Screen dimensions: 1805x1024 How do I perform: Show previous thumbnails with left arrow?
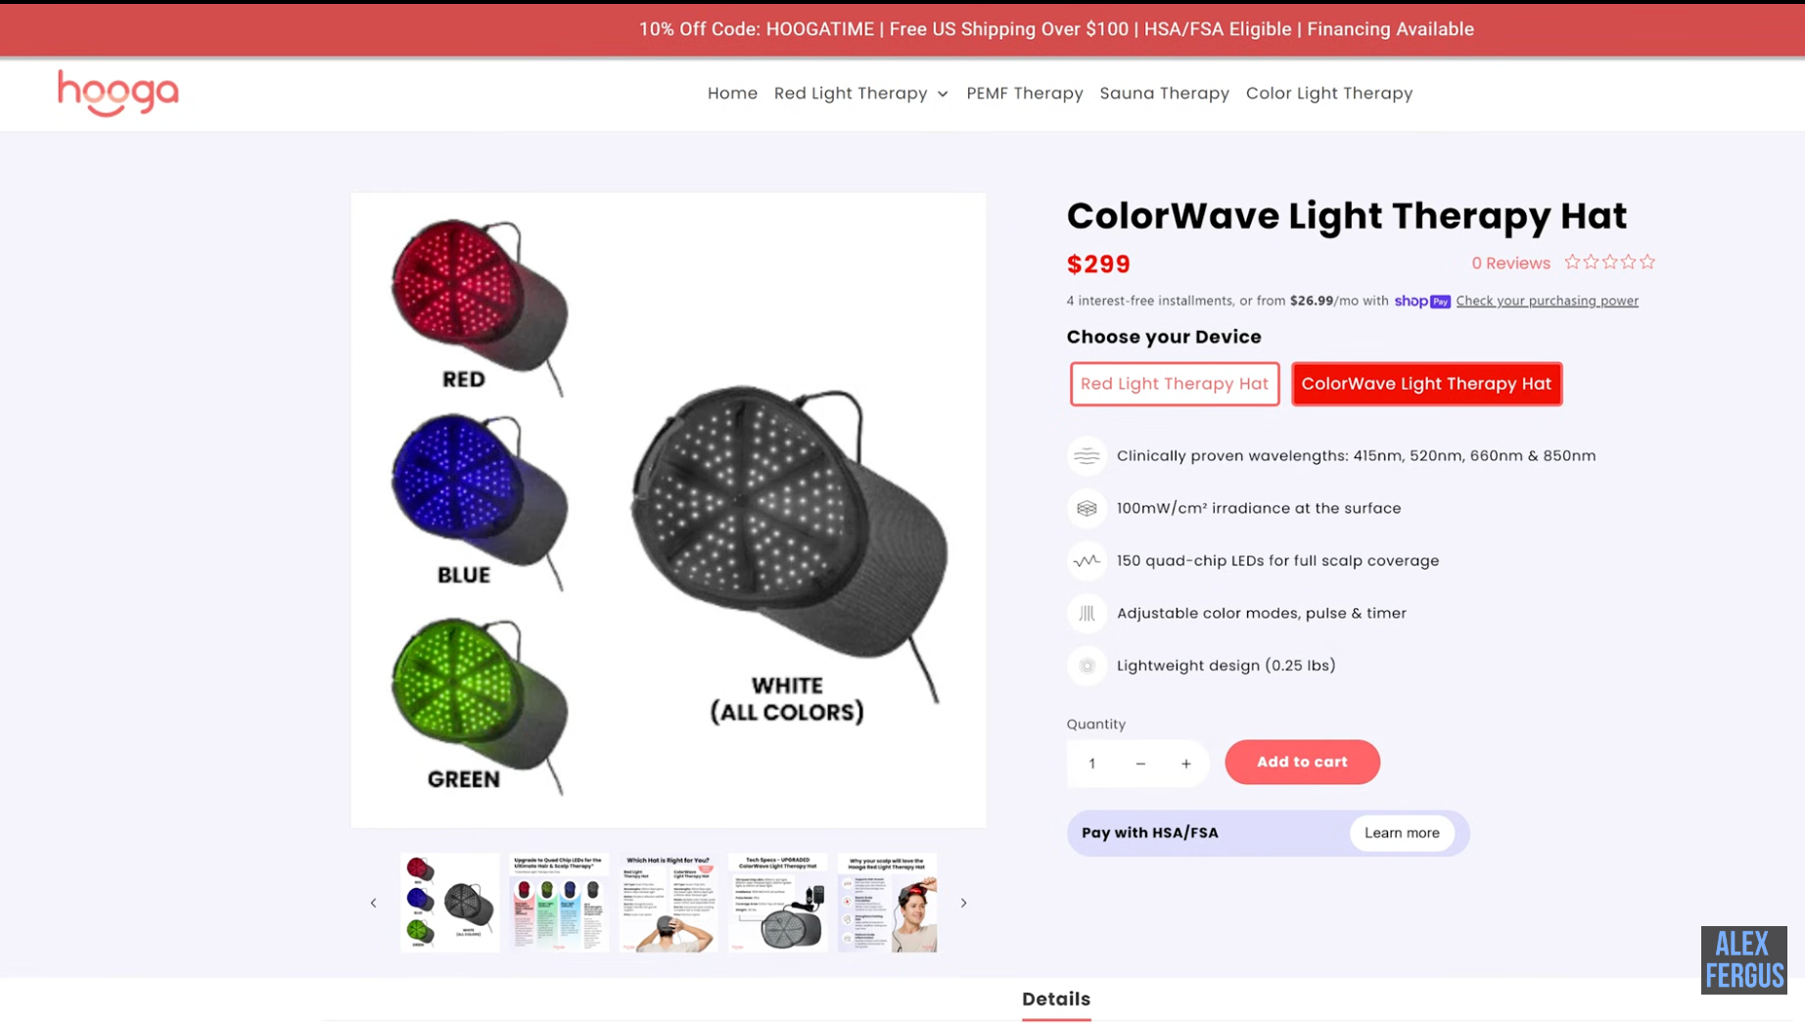pos(373,904)
